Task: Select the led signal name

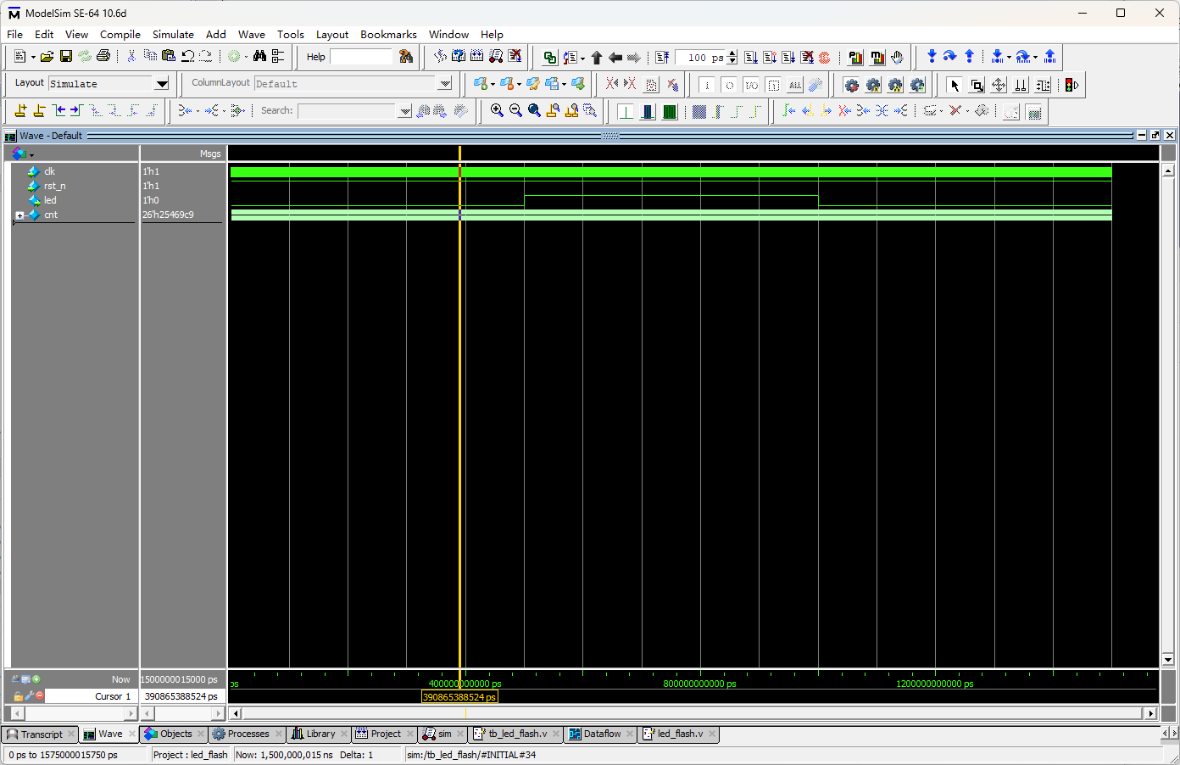Action: tap(50, 200)
